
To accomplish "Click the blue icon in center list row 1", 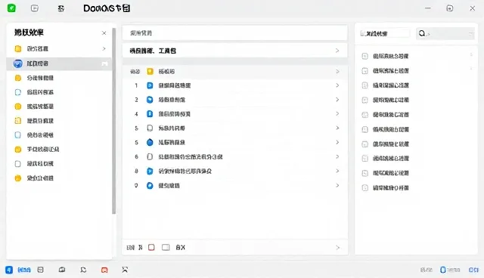I will 150,85.
